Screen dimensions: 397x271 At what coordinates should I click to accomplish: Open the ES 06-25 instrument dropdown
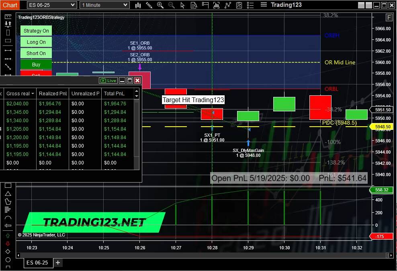point(52,5)
